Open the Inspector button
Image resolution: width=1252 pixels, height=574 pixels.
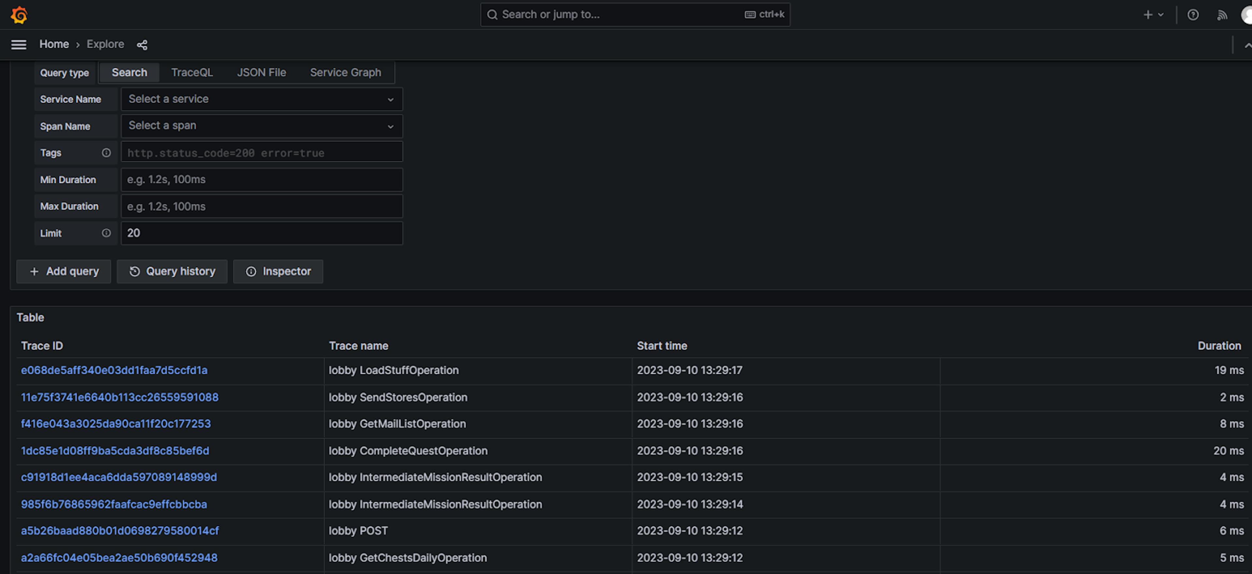[x=278, y=271]
